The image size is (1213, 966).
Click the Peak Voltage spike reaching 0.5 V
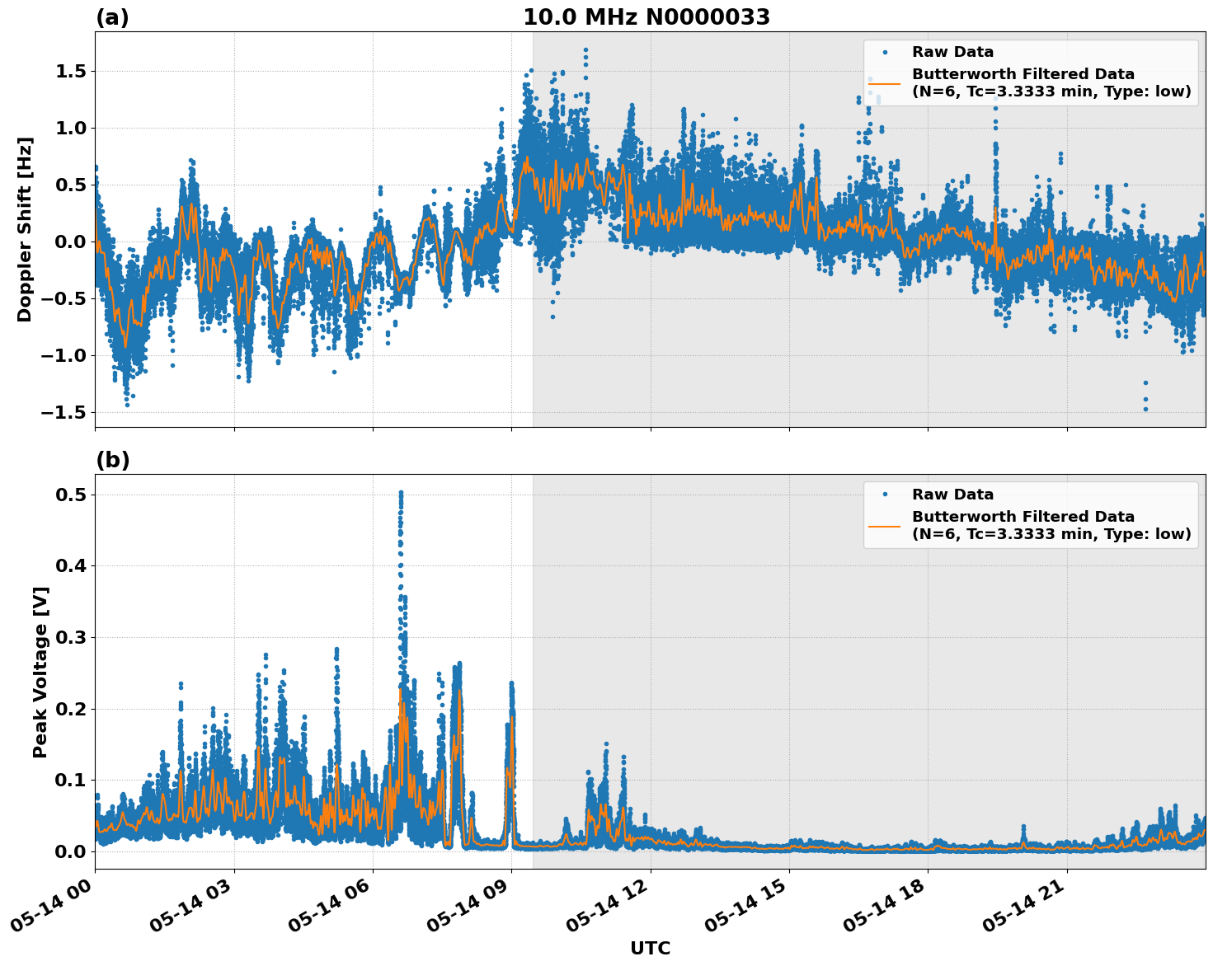click(x=399, y=492)
